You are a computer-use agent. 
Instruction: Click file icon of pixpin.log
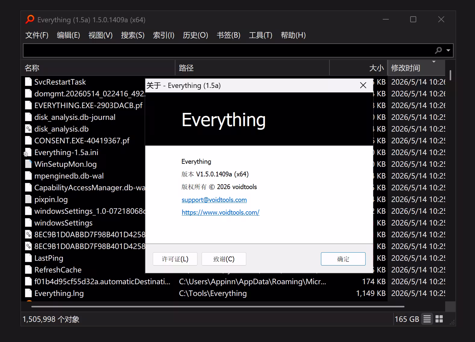pyautogui.click(x=28, y=199)
